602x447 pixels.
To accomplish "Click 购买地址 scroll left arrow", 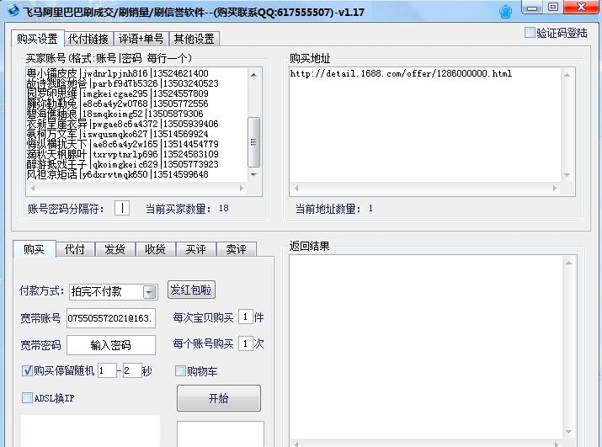I will coord(296,188).
